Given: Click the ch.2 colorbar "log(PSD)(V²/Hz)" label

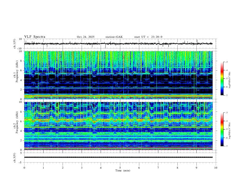Looking at the screenshot, I should tap(229, 131).
